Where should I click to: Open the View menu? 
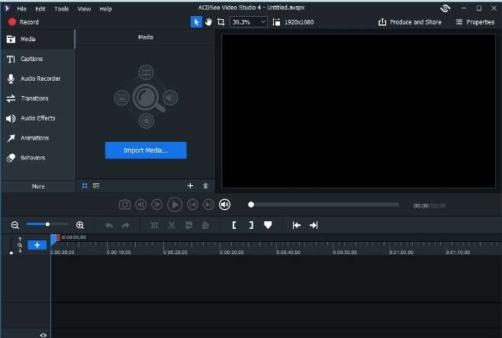(x=84, y=8)
